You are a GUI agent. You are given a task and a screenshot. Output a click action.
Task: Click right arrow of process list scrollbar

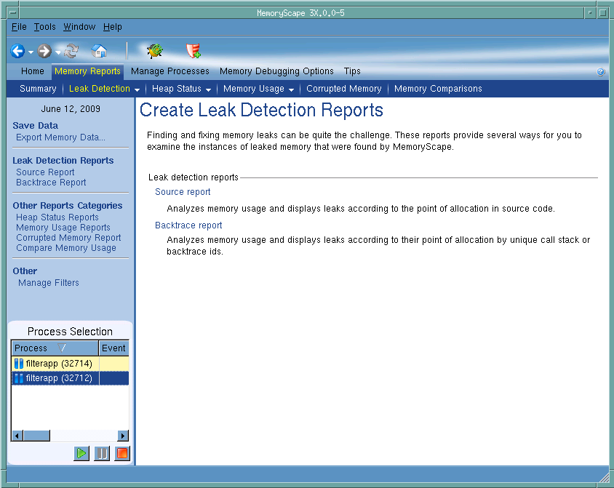[123, 436]
